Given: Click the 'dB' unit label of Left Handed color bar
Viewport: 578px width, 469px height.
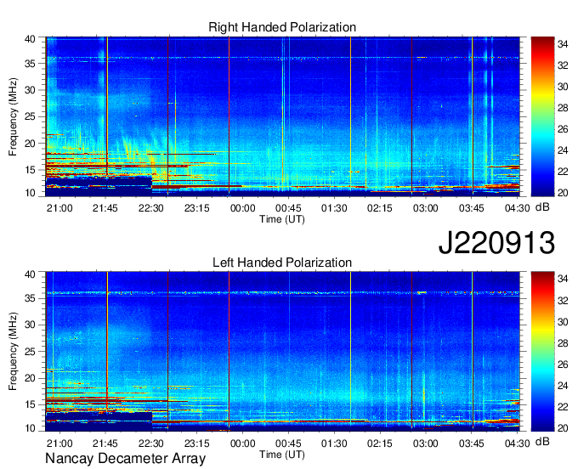Looking at the screenshot, I should tap(542, 442).
